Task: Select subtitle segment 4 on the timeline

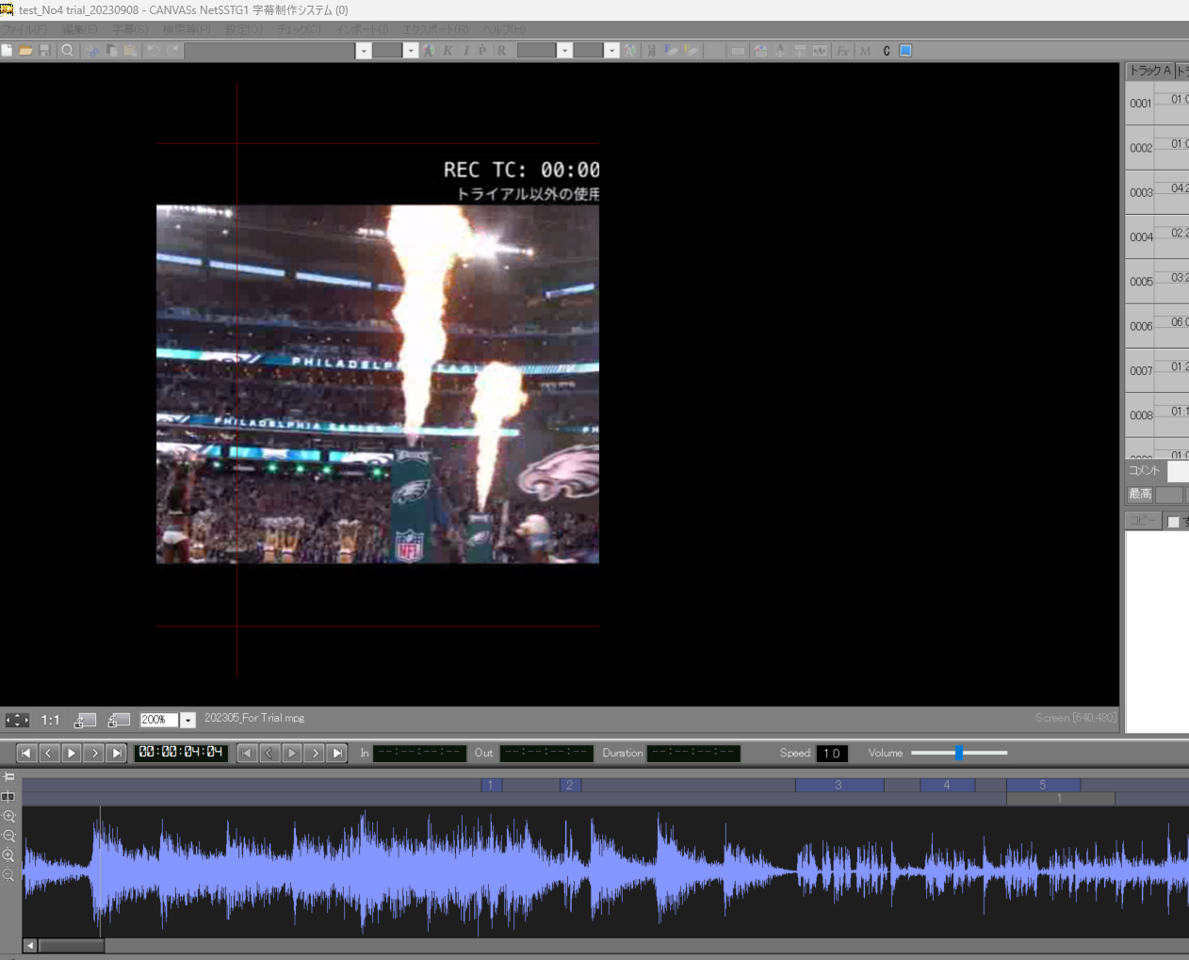Action: click(x=947, y=785)
